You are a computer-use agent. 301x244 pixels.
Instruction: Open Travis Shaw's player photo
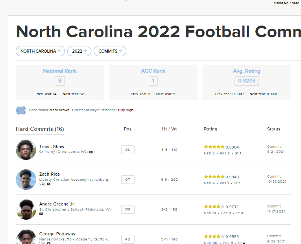click(x=26, y=150)
